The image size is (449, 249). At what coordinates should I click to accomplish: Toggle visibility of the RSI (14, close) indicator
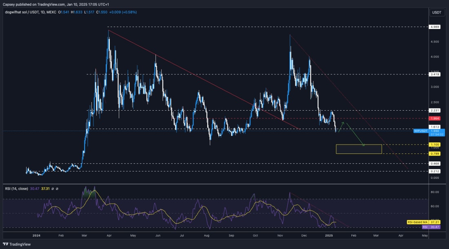coord(17,189)
